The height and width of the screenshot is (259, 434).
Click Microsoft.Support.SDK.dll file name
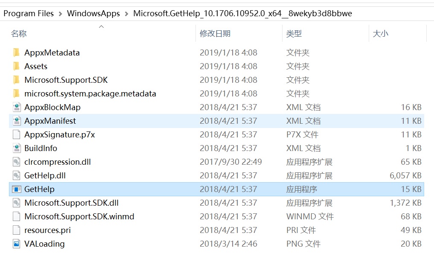point(72,203)
